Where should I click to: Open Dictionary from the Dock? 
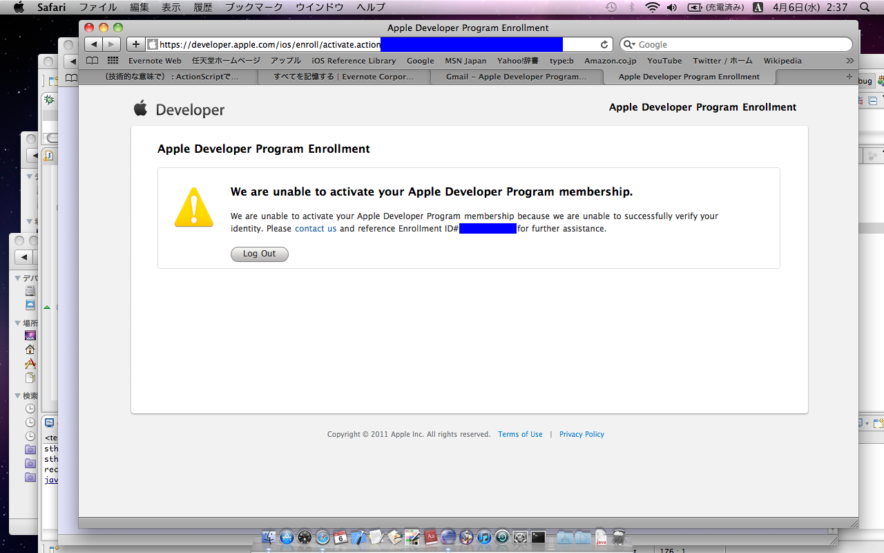[431, 537]
